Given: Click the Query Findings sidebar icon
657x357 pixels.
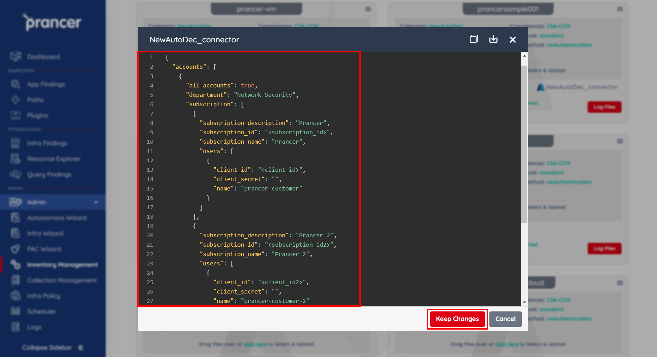Looking at the screenshot, I should [x=16, y=174].
